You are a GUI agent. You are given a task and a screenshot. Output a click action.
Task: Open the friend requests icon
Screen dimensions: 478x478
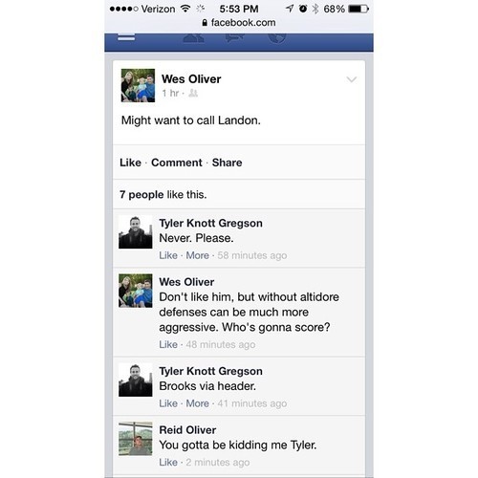193,38
